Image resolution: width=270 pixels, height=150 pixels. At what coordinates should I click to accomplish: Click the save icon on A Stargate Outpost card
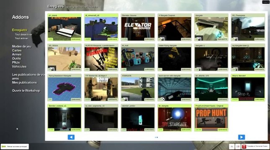coord(162,39)
